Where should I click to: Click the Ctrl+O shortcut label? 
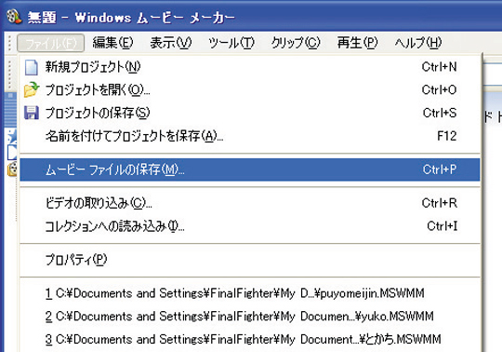coord(439,89)
